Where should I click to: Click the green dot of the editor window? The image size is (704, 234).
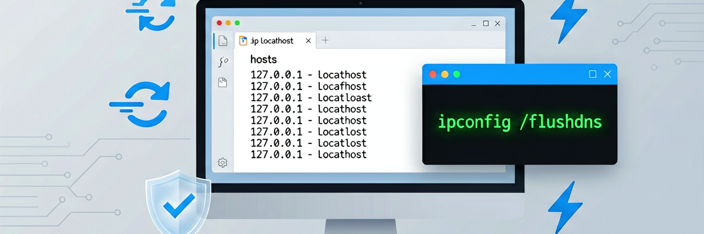tap(237, 23)
